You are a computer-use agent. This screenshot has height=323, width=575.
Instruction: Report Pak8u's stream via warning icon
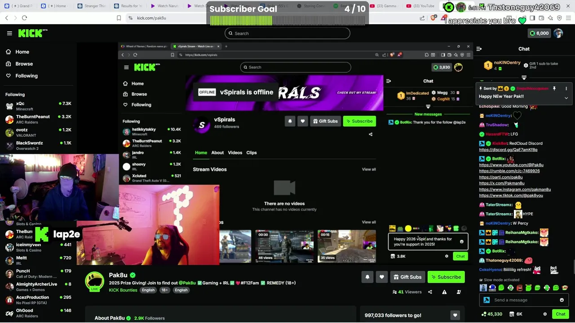(x=444, y=292)
